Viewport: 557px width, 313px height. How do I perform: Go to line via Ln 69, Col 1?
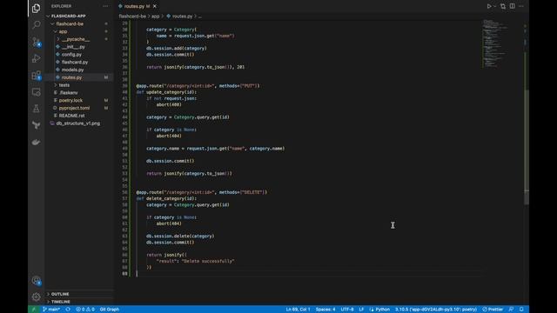pos(298,310)
